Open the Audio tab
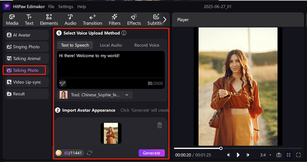Image resolution: width=307 pixels, height=162 pixels. click(x=70, y=20)
